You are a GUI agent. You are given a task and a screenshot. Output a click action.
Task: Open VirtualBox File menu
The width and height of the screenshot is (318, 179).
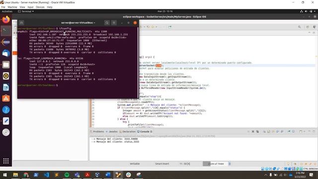3,7
